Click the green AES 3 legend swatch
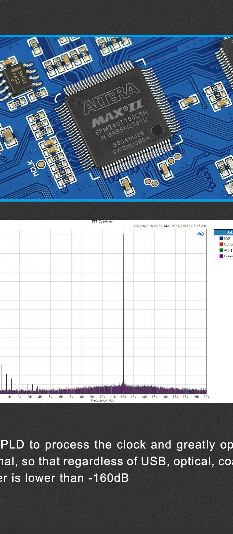Viewport: 233px width, 534px height. click(x=221, y=250)
